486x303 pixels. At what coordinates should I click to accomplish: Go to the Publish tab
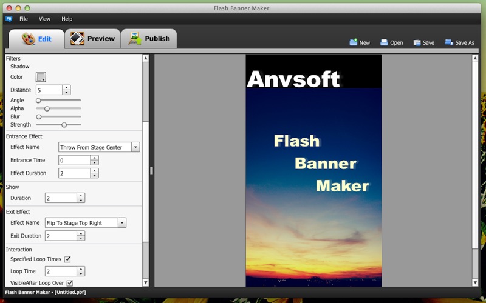[149, 39]
